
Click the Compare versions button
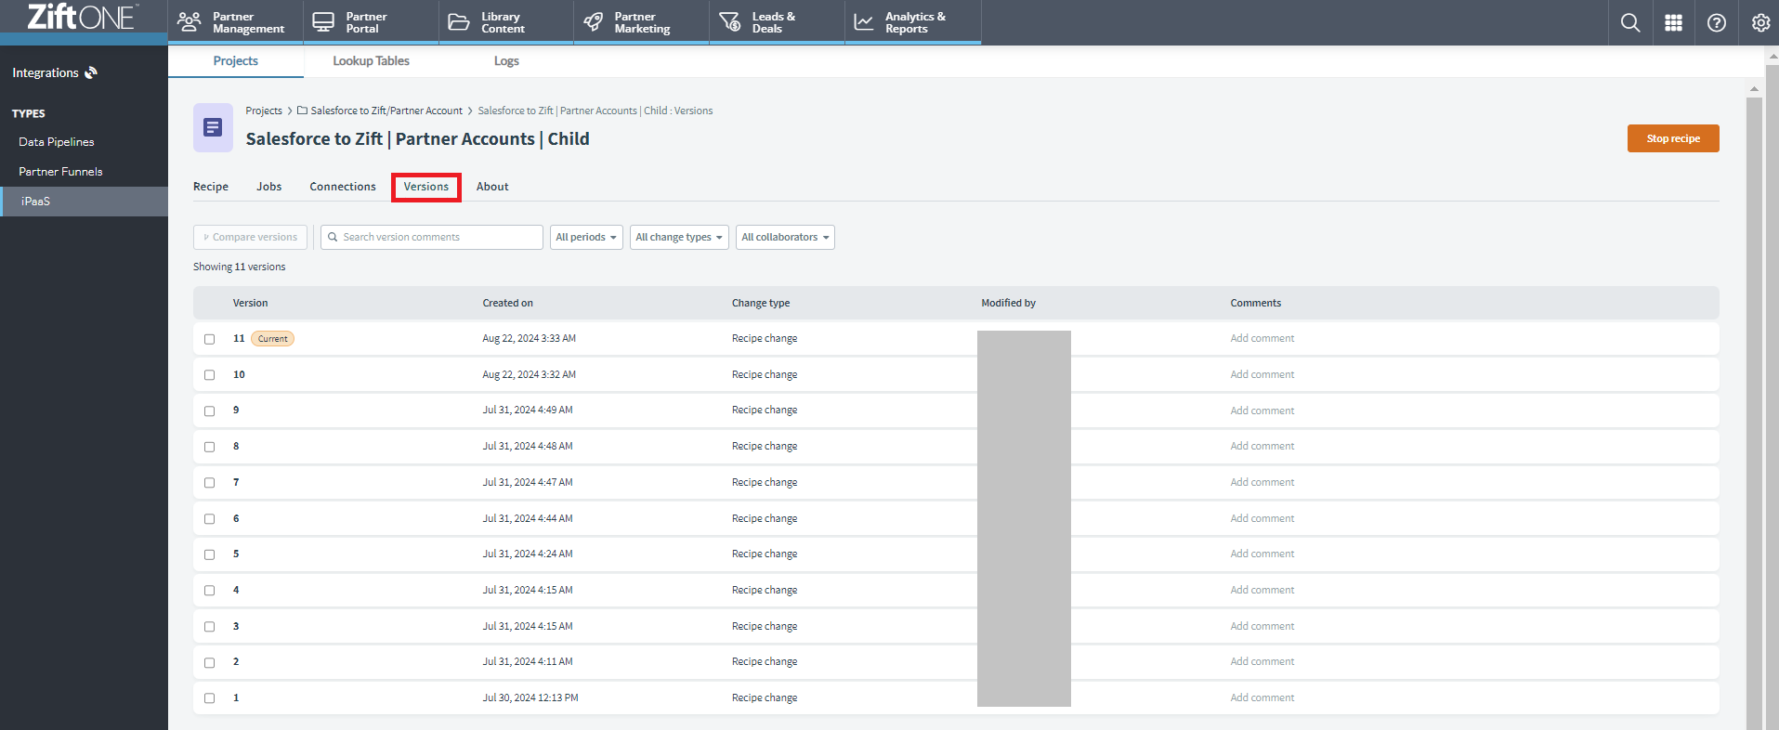[x=250, y=237]
